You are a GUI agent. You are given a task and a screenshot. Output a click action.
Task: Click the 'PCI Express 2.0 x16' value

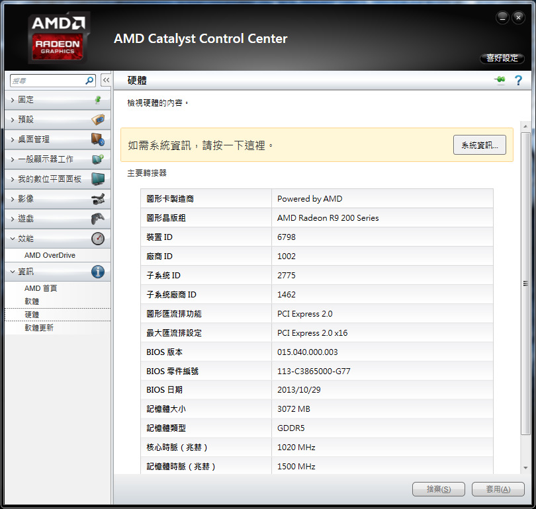pyautogui.click(x=312, y=333)
